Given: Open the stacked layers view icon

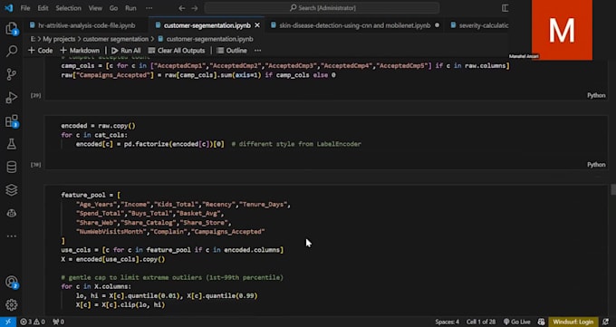Looking at the screenshot, I should pos(12,190).
